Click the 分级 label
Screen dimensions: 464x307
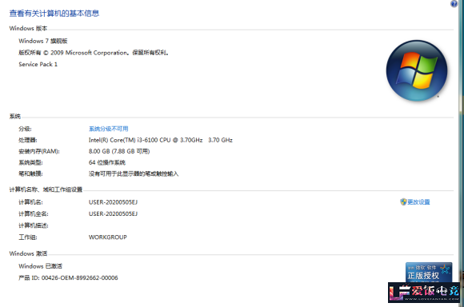[25, 129]
